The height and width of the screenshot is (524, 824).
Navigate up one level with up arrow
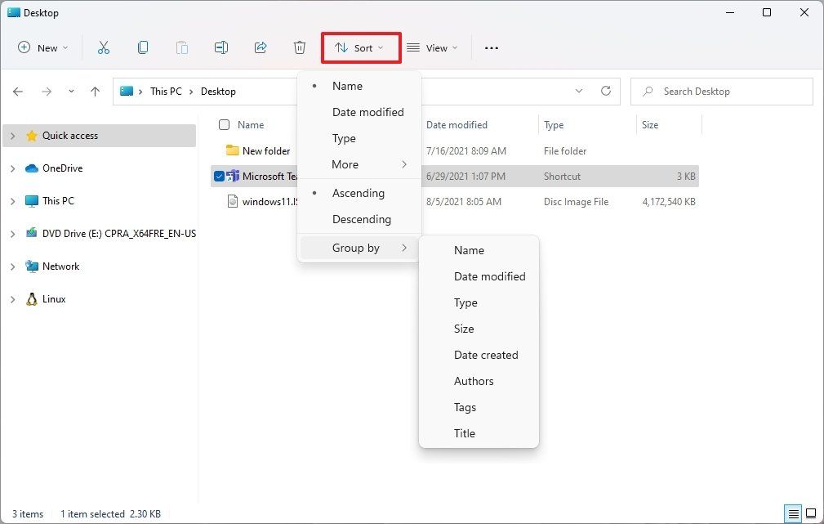coord(95,92)
